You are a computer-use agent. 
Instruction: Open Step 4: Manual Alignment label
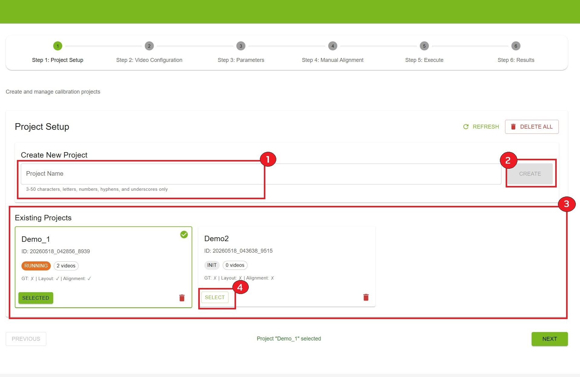(332, 60)
